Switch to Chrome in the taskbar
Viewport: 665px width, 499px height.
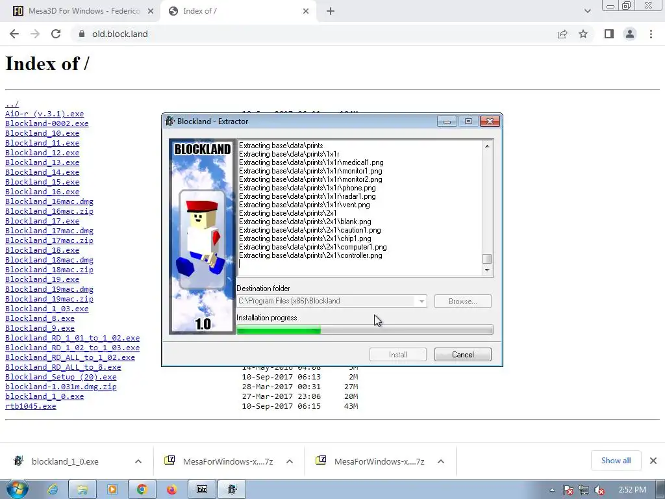point(142,490)
